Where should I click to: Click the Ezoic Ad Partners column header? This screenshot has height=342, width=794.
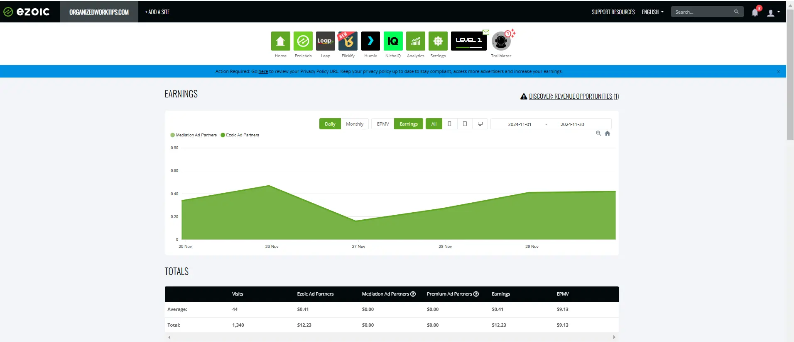click(315, 294)
